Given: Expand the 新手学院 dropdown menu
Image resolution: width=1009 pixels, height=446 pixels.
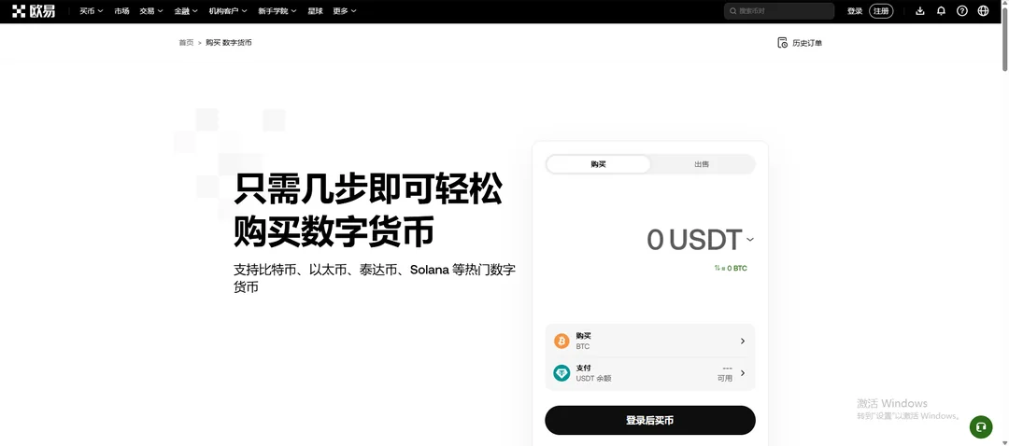Looking at the screenshot, I should tap(277, 11).
